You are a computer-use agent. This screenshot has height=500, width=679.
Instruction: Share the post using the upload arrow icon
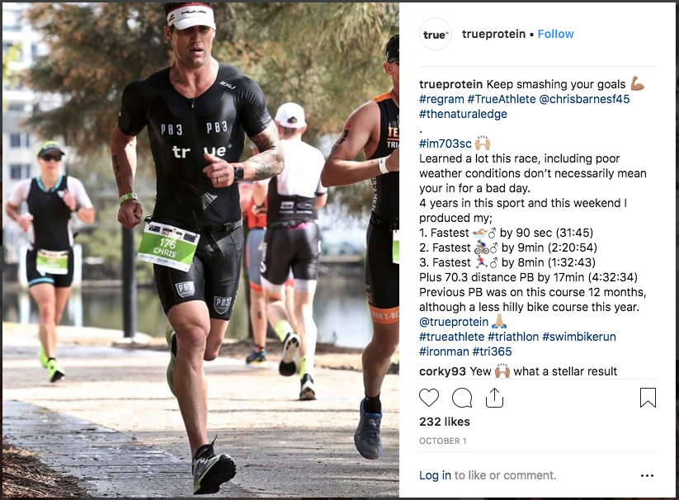(494, 398)
